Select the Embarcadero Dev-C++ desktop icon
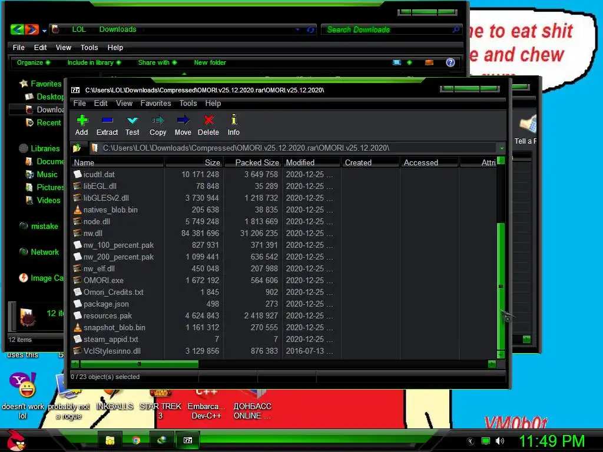 tap(206, 406)
